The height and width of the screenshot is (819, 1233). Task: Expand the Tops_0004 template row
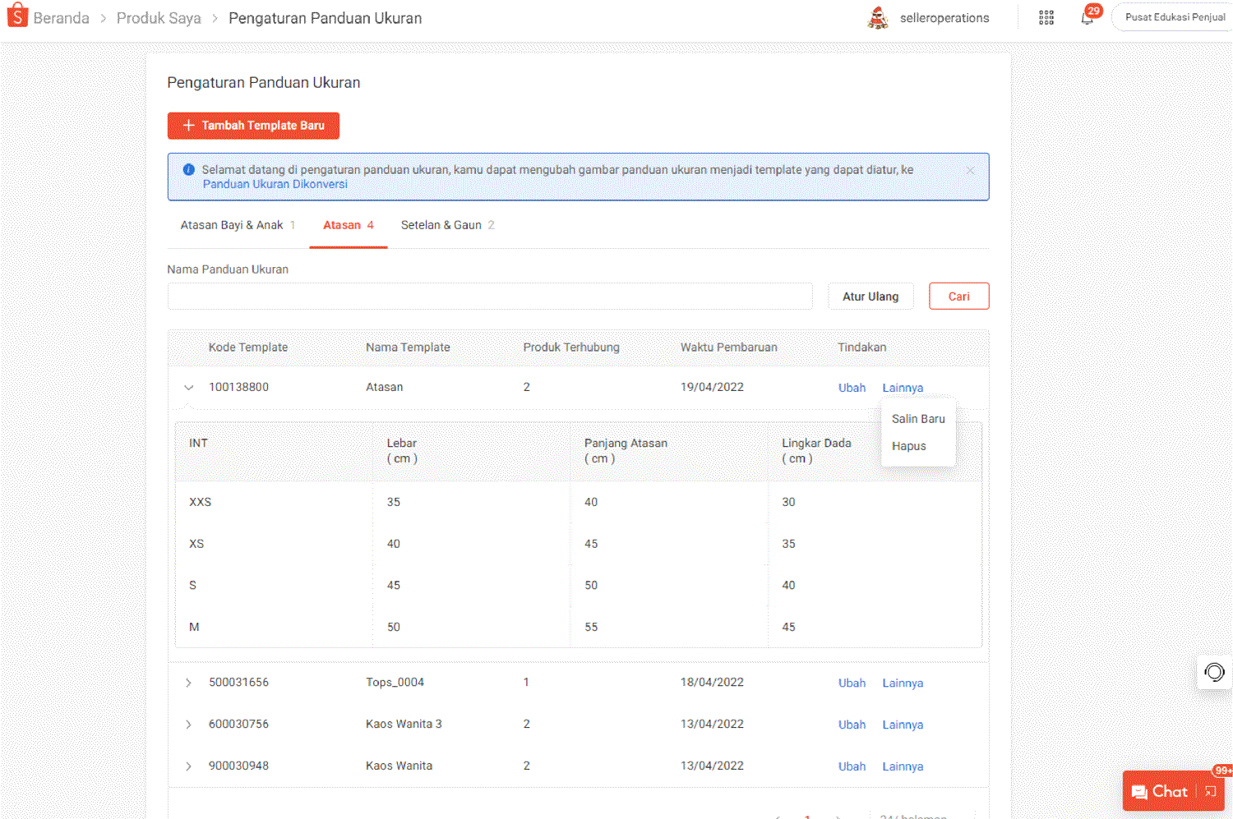(188, 683)
